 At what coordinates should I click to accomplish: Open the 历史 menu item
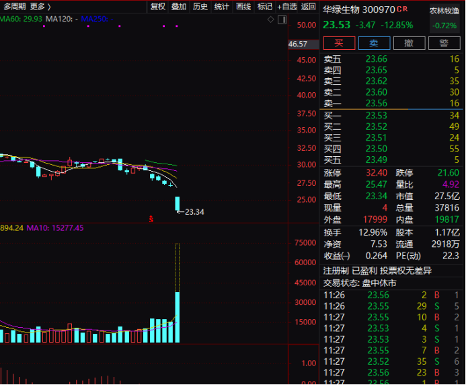(200, 6)
